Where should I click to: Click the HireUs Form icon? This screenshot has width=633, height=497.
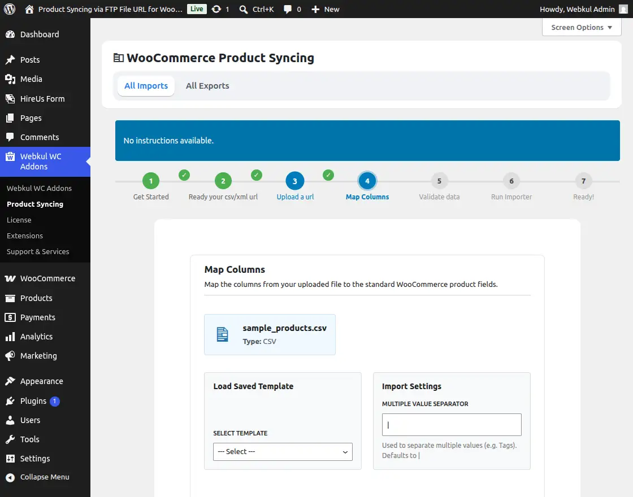tap(10, 98)
